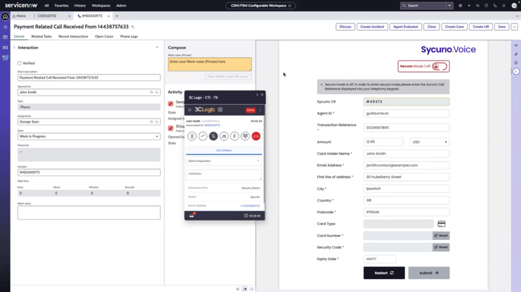Add a new workspace tab with plus
521x292 pixels.
[117, 16]
